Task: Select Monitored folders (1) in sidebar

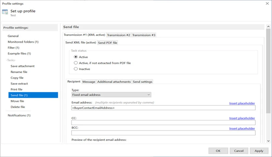Action: pos(23,42)
